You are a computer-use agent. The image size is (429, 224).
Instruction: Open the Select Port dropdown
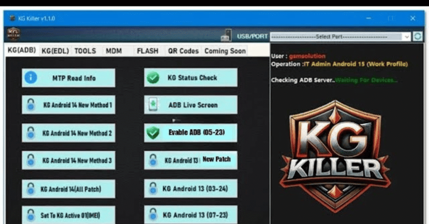pos(340,36)
